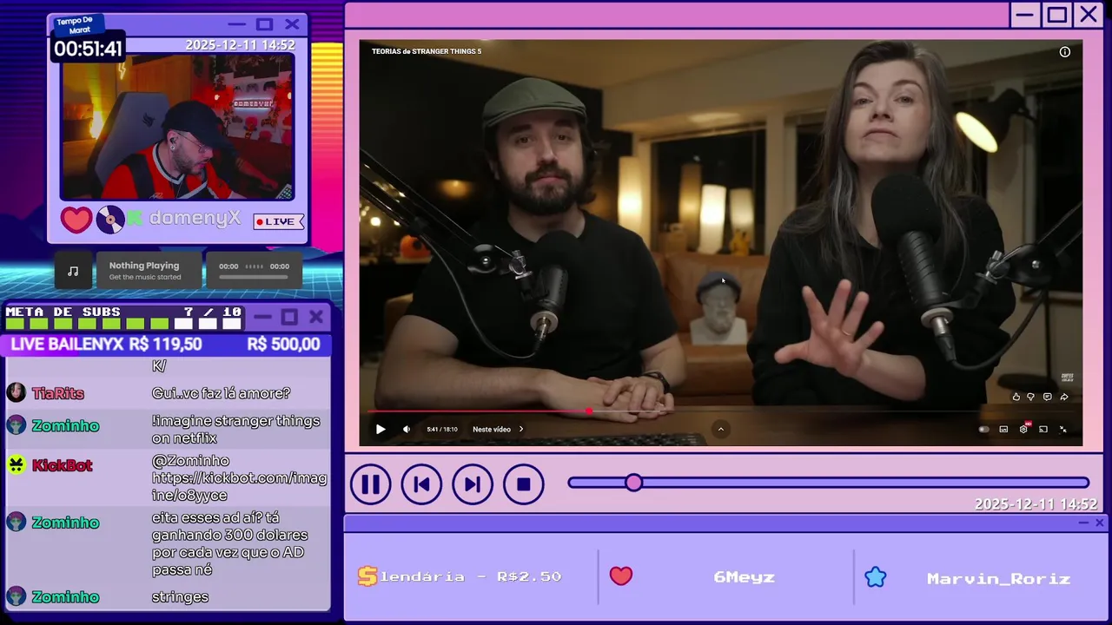Click Zominho's name beside the 'stringes' message
The image size is (1112, 625).
coord(65,597)
